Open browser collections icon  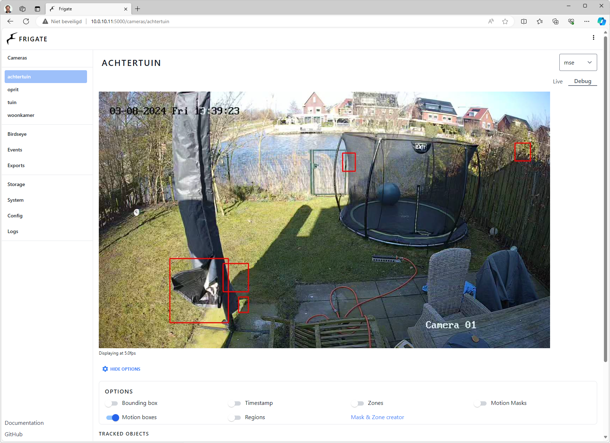click(555, 21)
